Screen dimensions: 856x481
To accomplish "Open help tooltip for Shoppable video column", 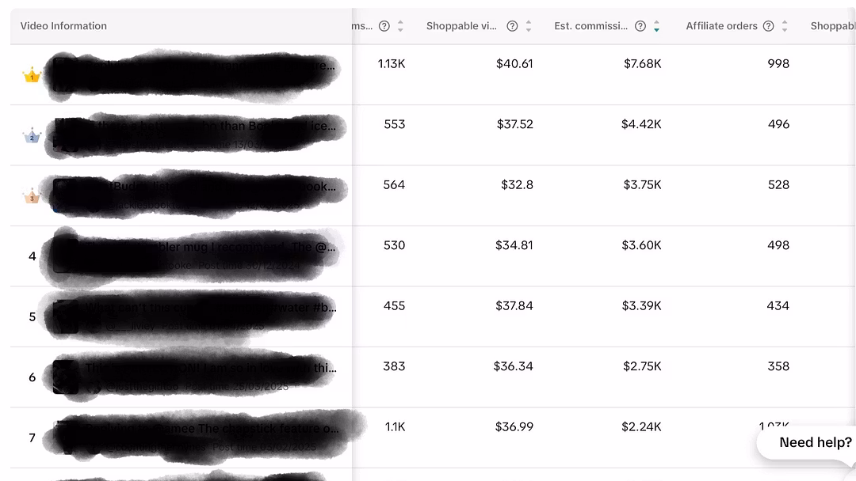I will coord(512,26).
